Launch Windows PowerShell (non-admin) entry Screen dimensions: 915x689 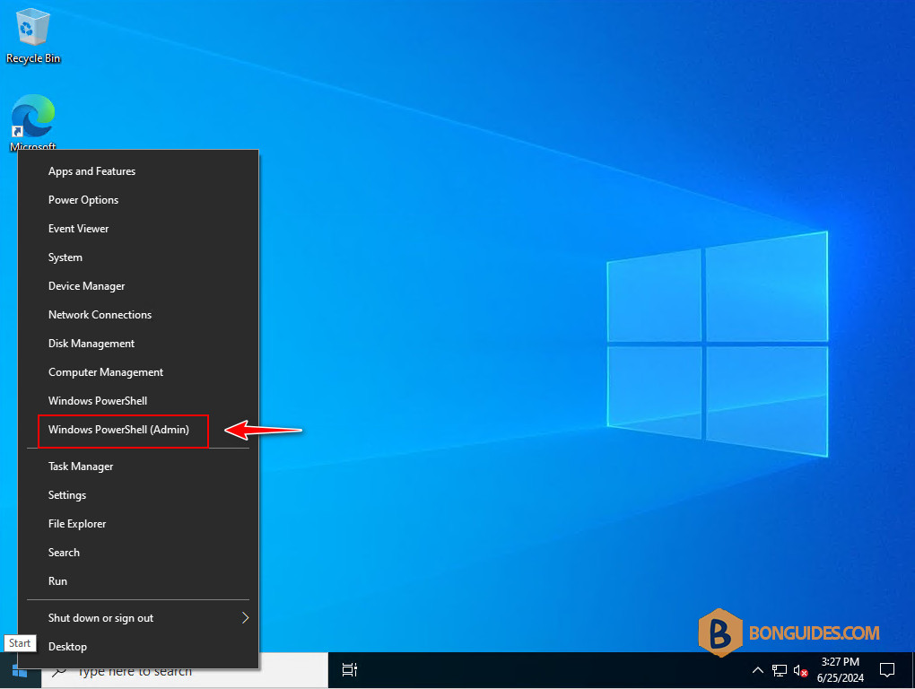coord(139,400)
